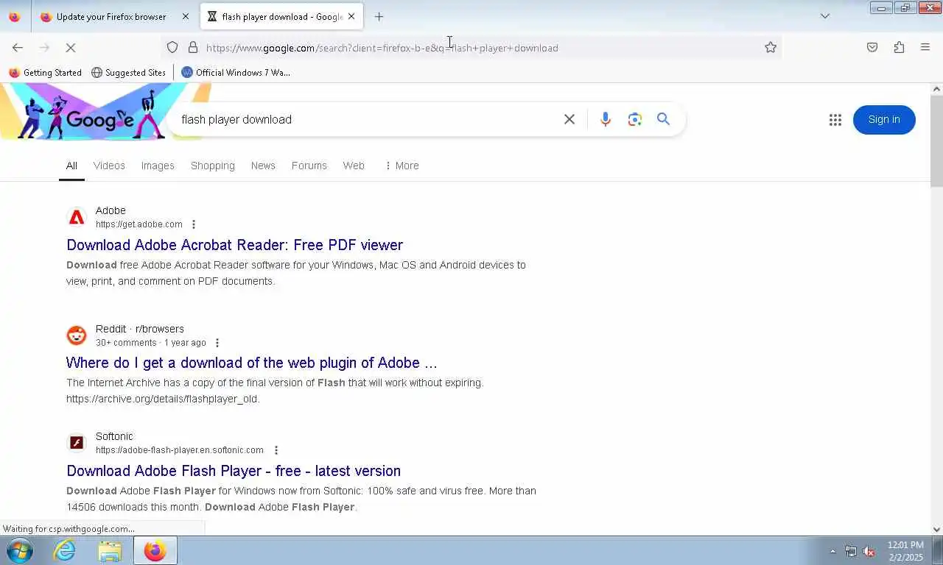Open the Suggested Sites bookmark
The height and width of the screenshot is (565, 943).
tap(128, 72)
